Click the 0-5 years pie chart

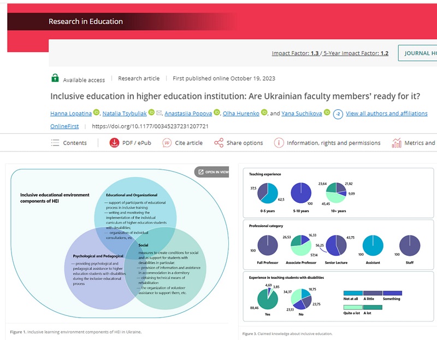(x=268, y=193)
